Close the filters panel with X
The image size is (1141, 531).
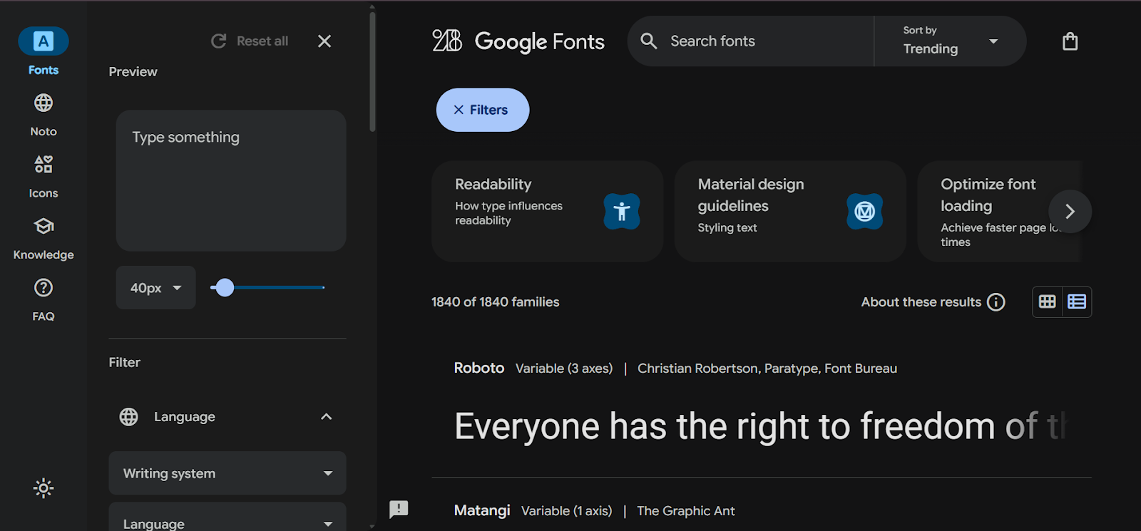(x=324, y=41)
